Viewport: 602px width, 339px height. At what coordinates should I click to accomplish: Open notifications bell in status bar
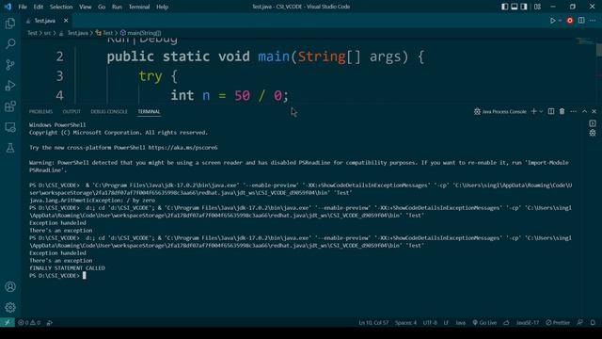593,322
